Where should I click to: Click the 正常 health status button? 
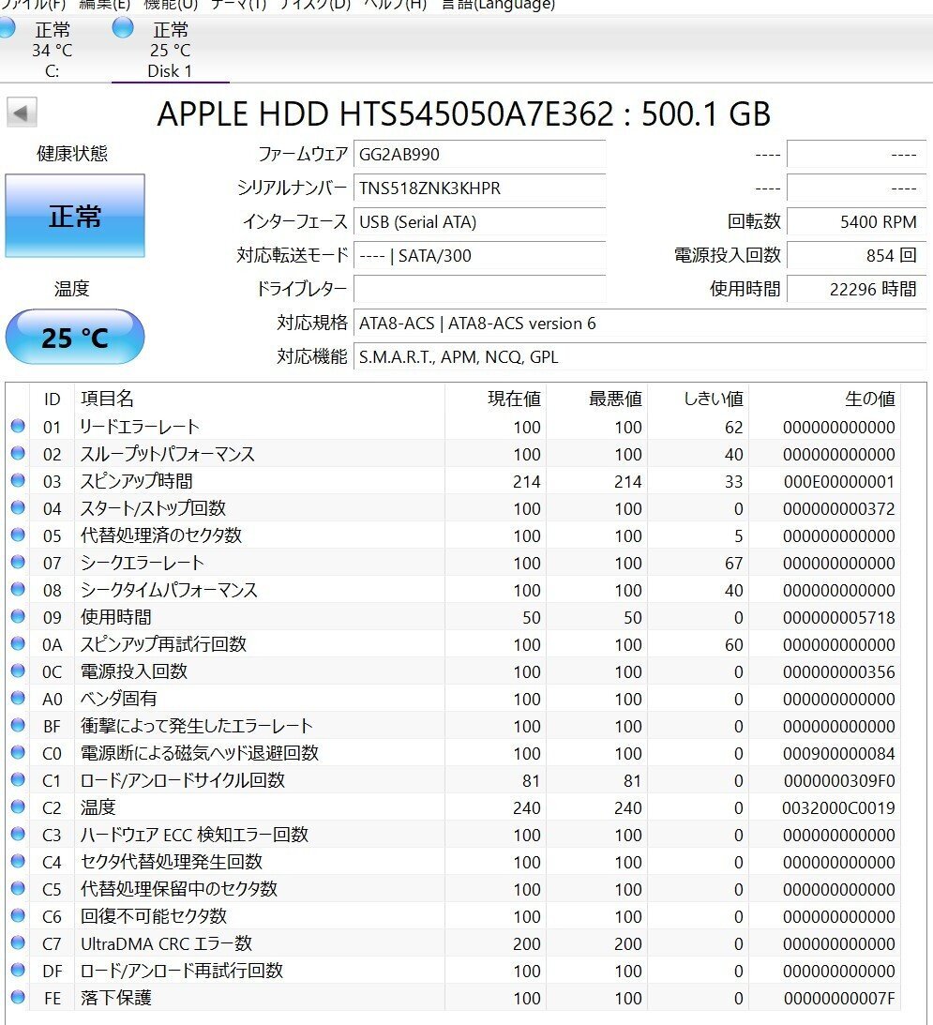pyautogui.click(x=75, y=216)
